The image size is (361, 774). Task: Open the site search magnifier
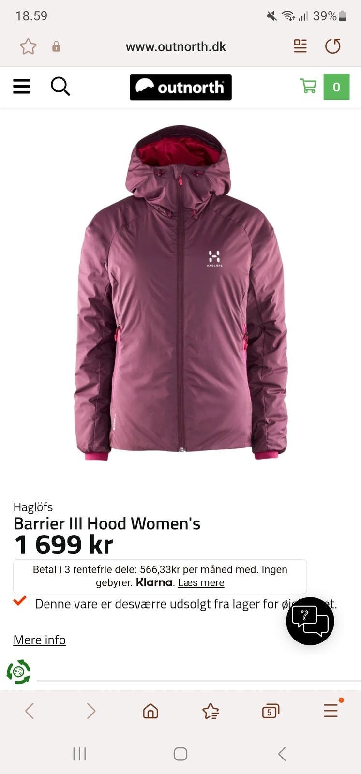(x=60, y=87)
